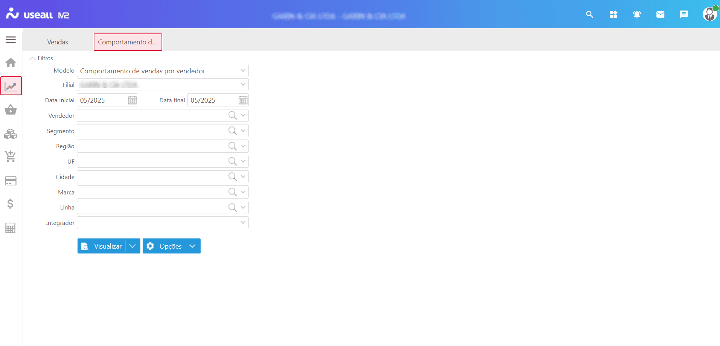The width and height of the screenshot is (720, 346).
Task: Go to the Home sidebar icon
Action: 11,62
